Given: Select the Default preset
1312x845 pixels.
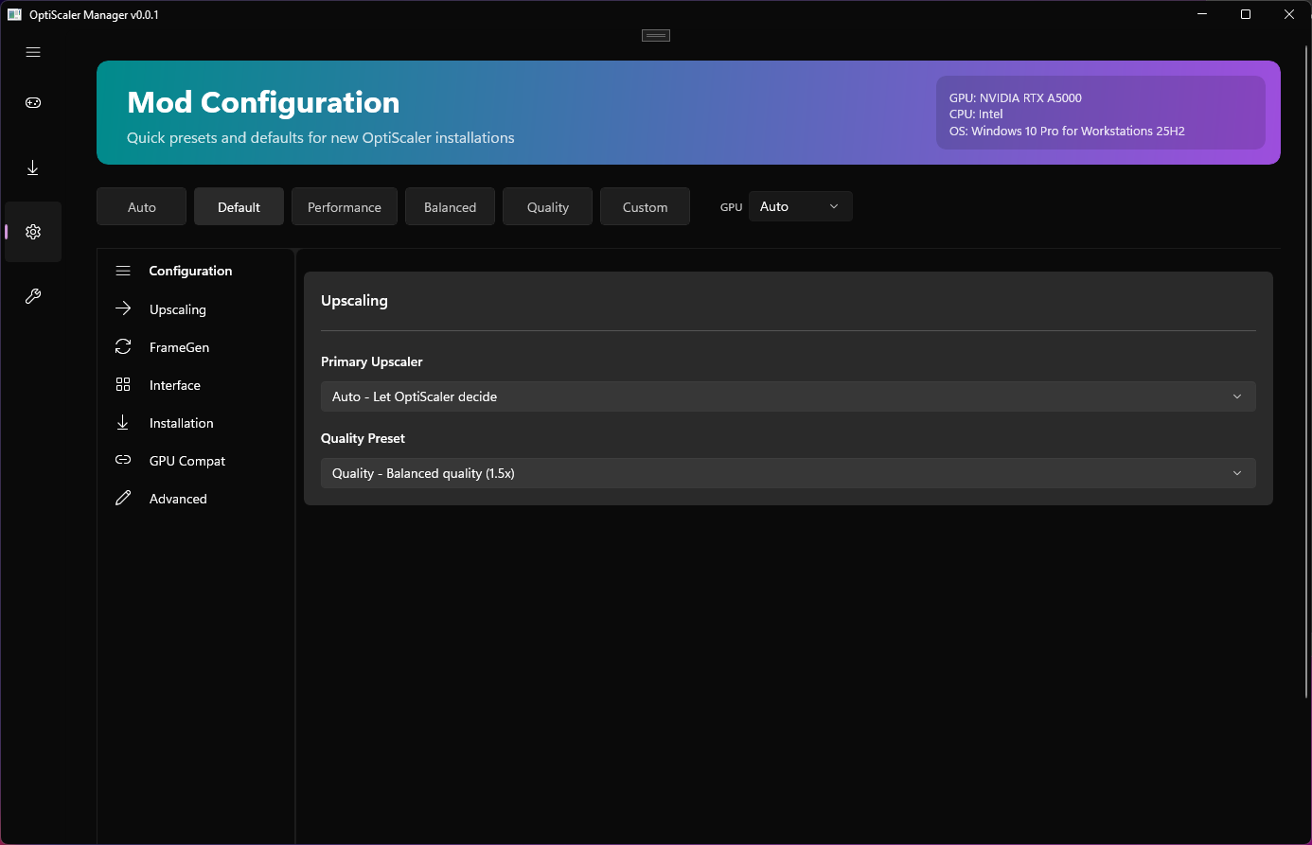Looking at the screenshot, I should point(239,206).
